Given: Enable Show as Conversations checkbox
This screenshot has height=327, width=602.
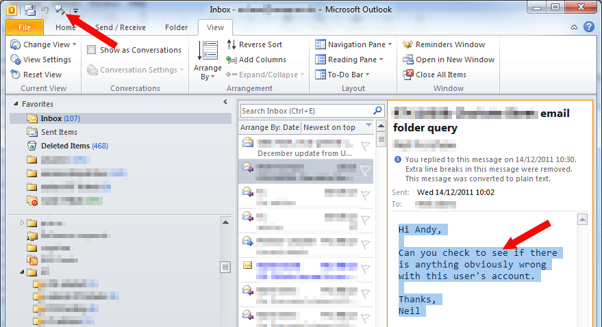Looking at the screenshot, I should tap(91, 49).
